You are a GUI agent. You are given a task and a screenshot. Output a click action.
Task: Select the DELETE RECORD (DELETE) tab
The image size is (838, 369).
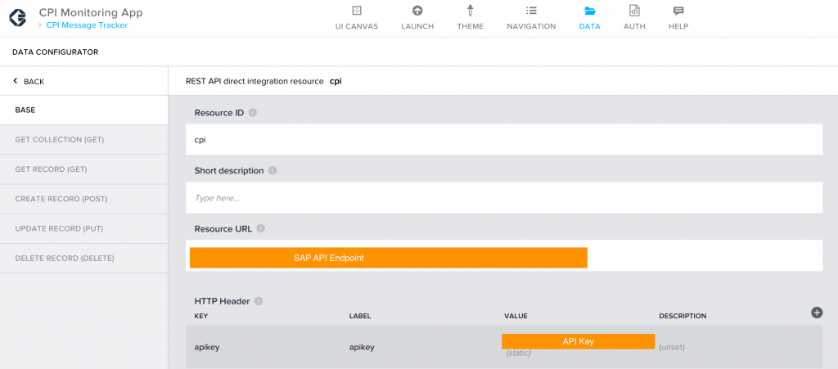84,259
